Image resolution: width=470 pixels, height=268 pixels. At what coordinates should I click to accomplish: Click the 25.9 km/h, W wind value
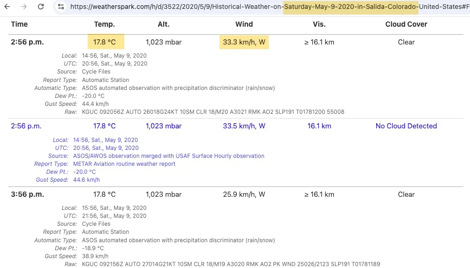click(x=244, y=194)
